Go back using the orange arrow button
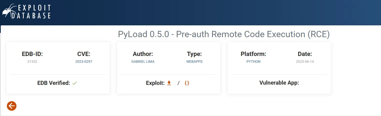The image size is (381, 116). click(12, 106)
